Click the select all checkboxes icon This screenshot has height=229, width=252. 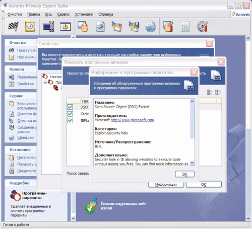click(210, 92)
